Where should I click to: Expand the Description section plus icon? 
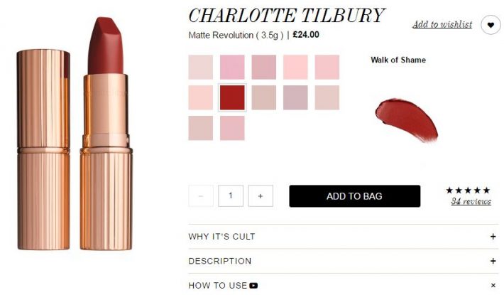click(x=493, y=261)
